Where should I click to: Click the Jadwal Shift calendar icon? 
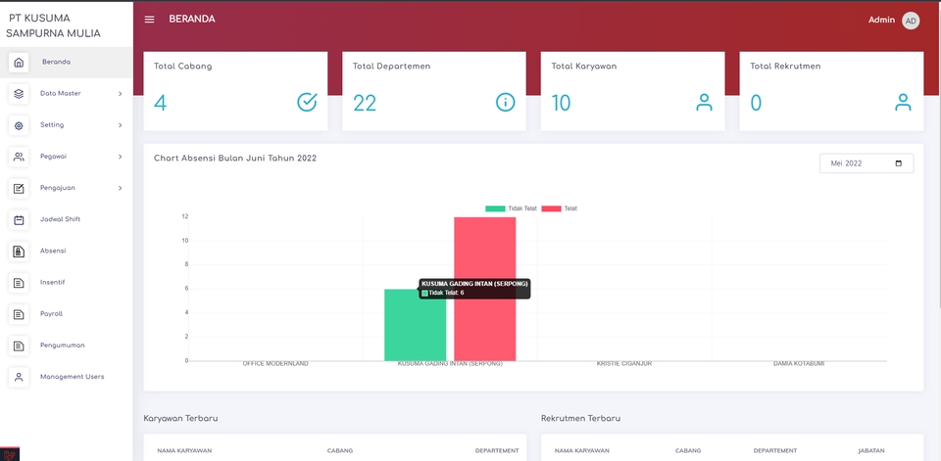(x=19, y=220)
